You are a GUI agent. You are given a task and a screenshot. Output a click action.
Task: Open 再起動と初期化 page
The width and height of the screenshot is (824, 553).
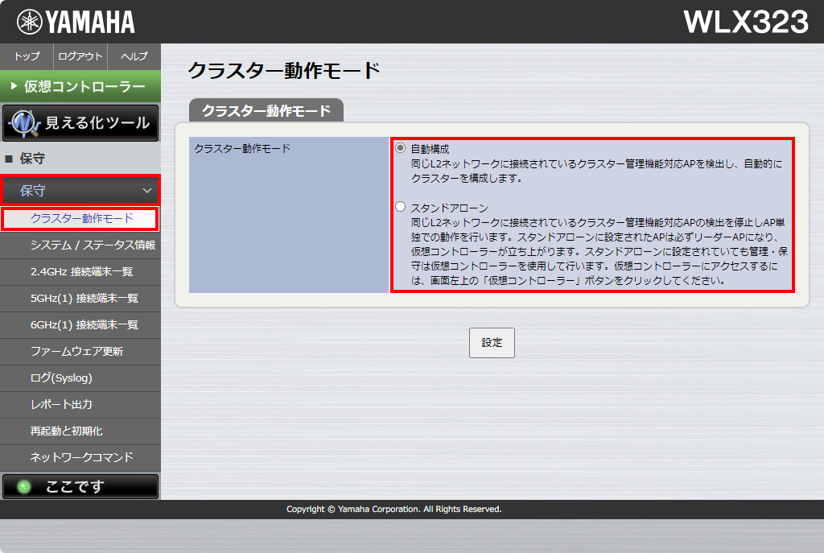tap(66, 431)
